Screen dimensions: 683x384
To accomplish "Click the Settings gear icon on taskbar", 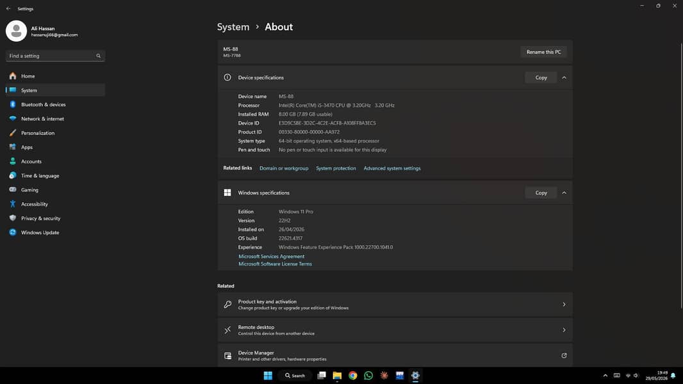I will 415,375.
